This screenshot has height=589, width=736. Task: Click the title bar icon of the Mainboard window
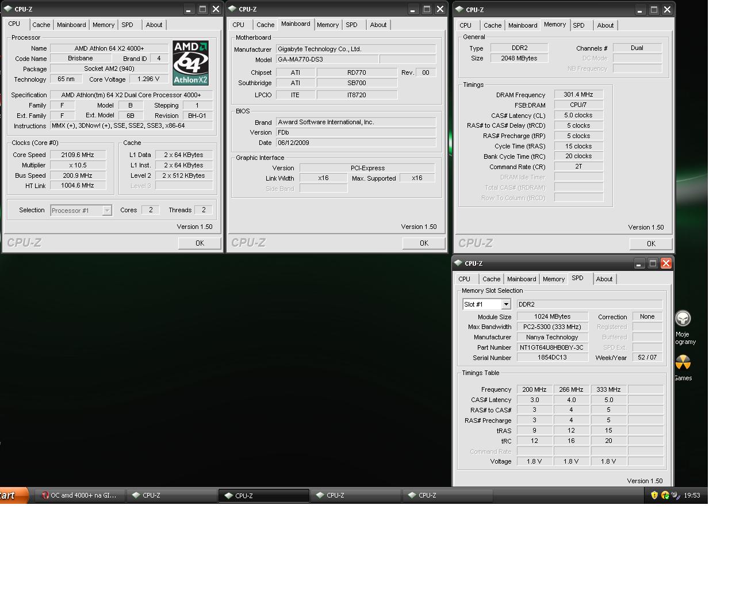pos(232,9)
